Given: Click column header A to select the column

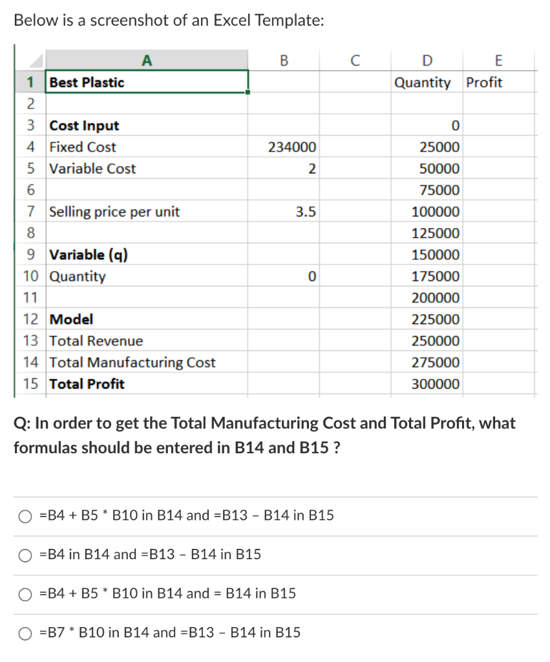Looking at the screenshot, I should pos(146,60).
